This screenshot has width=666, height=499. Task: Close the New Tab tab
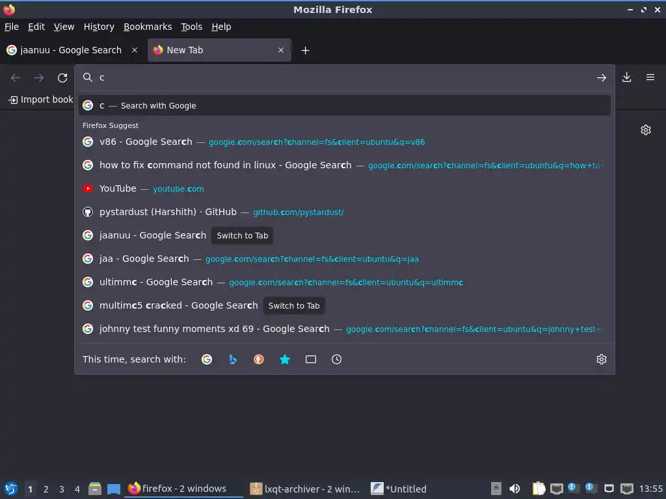click(x=281, y=50)
